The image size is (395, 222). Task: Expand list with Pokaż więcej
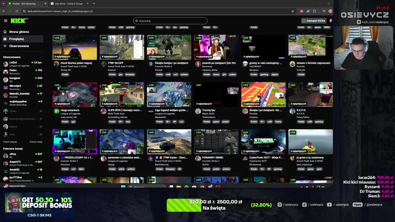point(10,142)
